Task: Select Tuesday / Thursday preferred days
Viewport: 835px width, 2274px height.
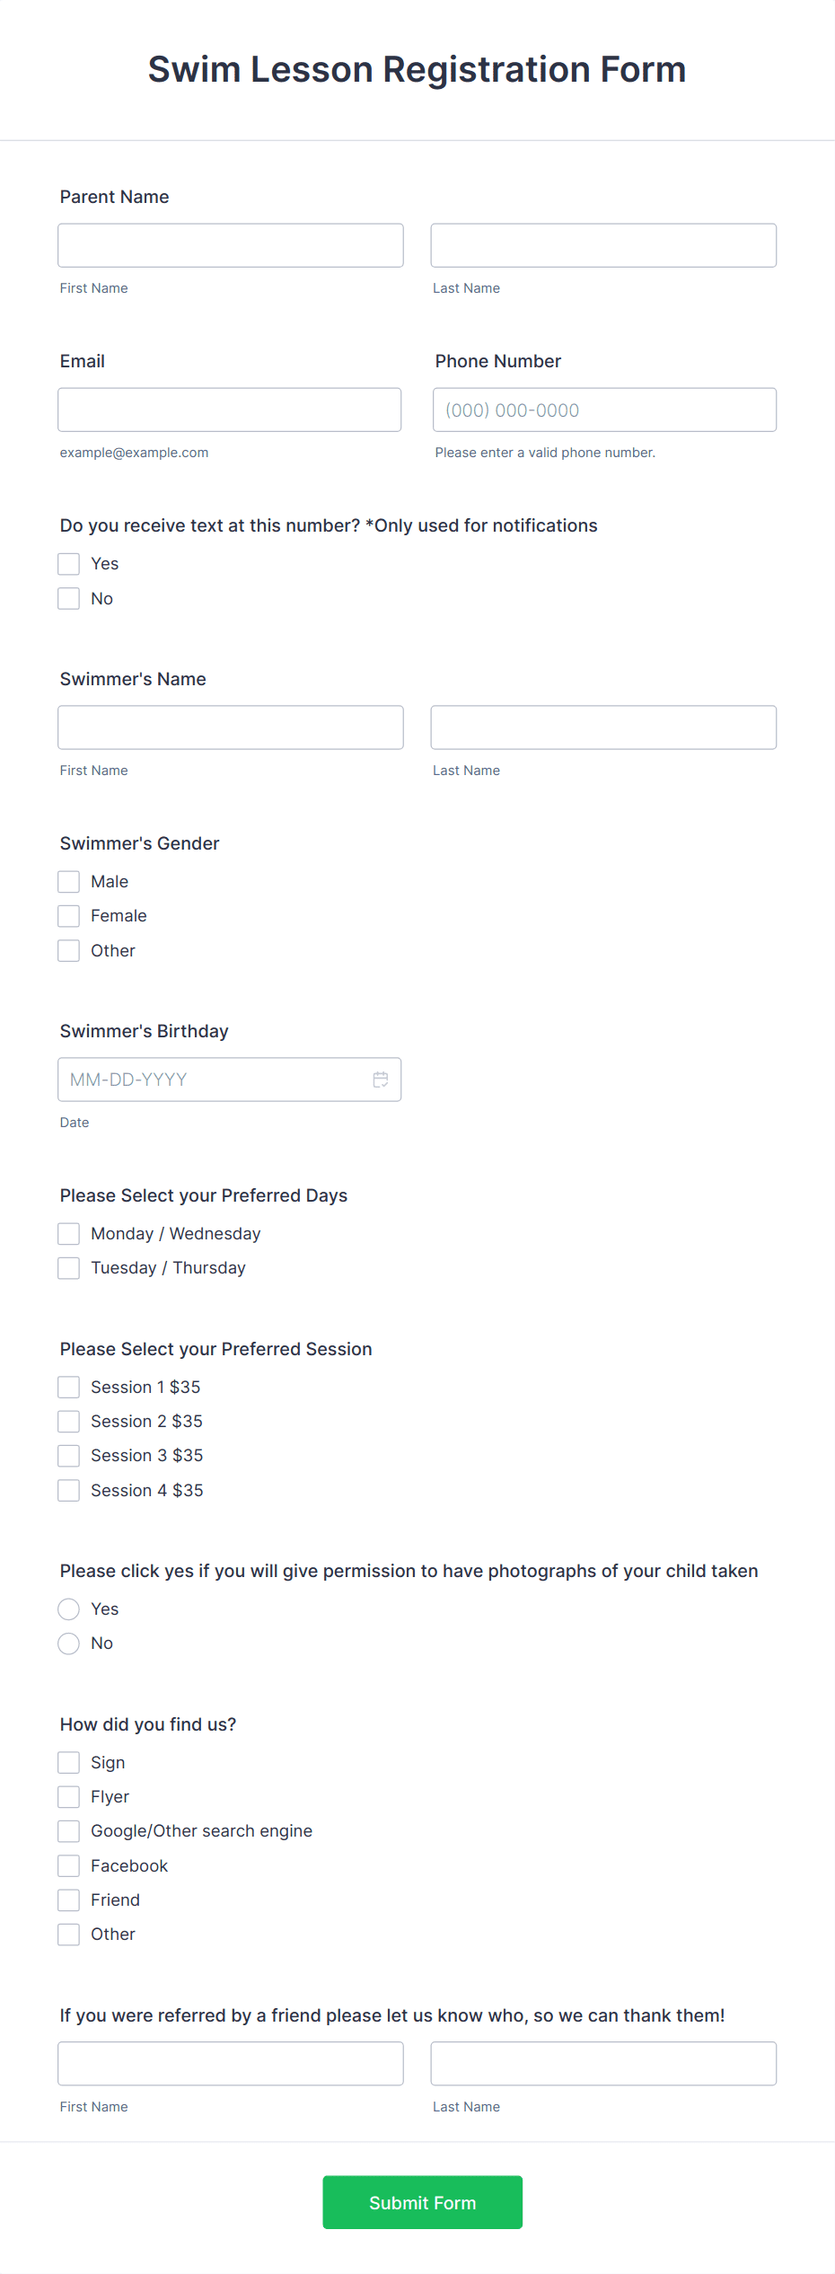Action: 68,1267
